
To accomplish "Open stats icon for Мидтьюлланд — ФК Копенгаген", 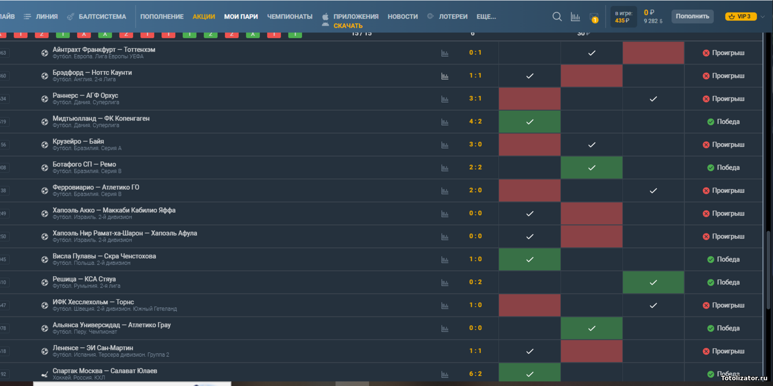I will [445, 122].
